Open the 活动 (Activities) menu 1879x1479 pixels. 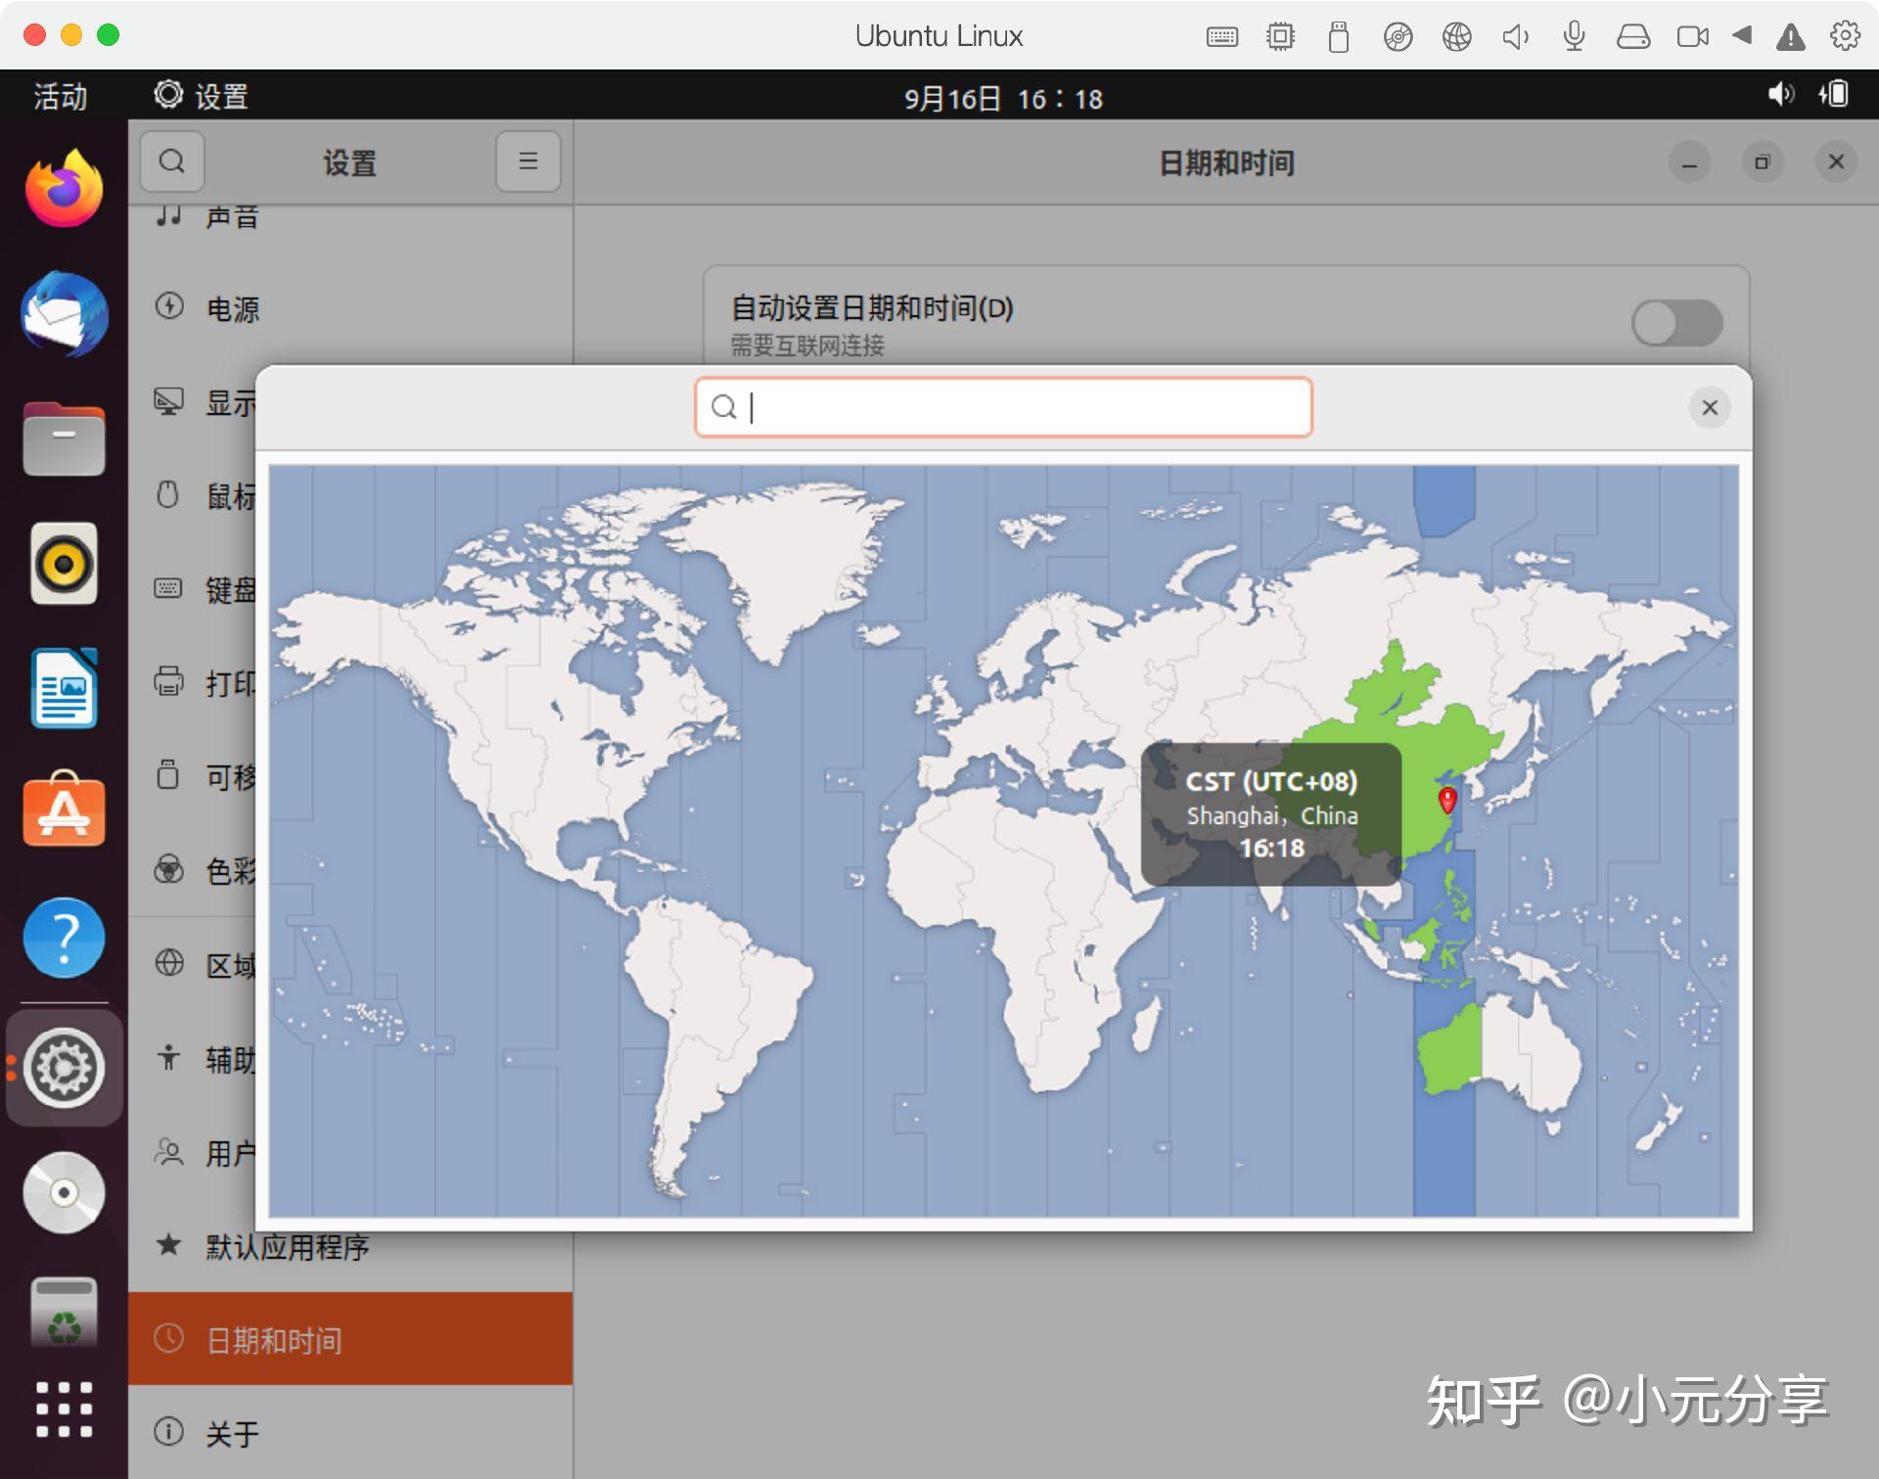coord(59,96)
